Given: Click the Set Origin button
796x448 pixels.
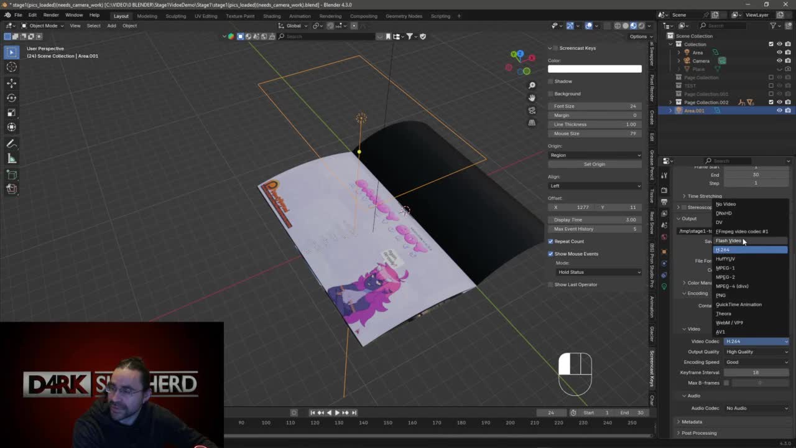Looking at the screenshot, I should tap(595, 164).
